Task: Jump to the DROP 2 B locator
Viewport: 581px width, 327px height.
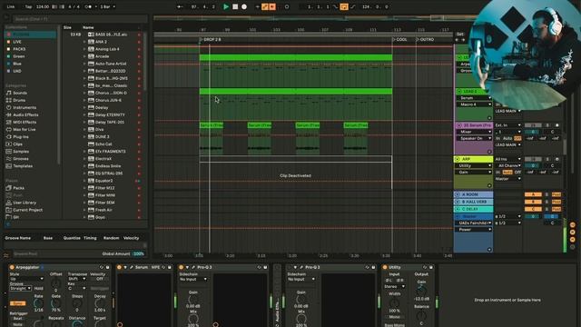Action: click(210, 39)
